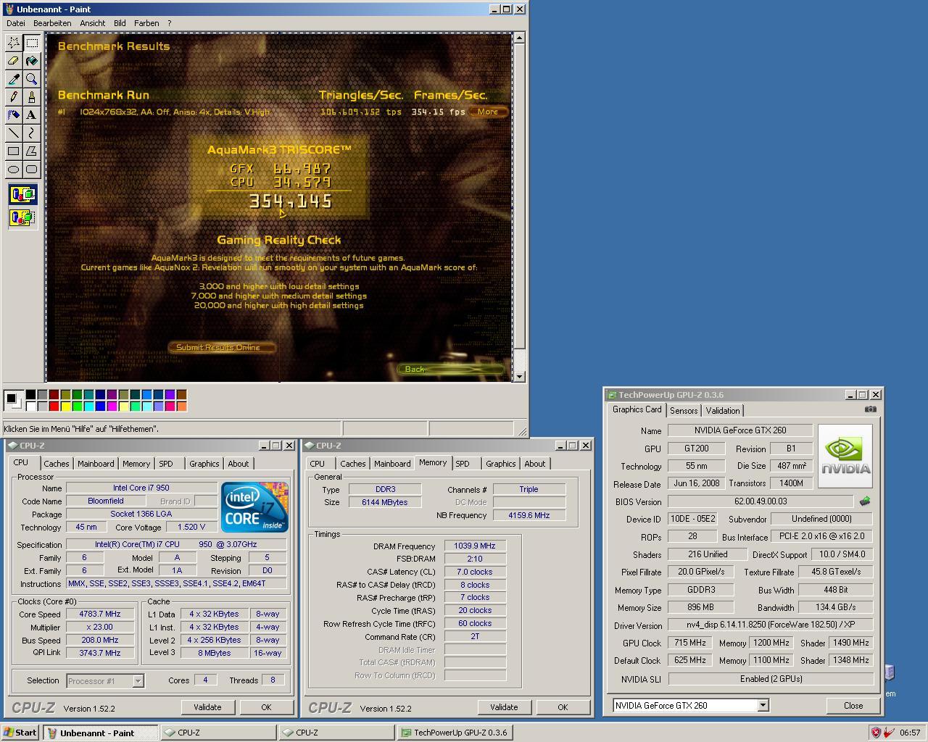Open the GPU selection dropdown in GPU-Z

pyautogui.click(x=763, y=705)
